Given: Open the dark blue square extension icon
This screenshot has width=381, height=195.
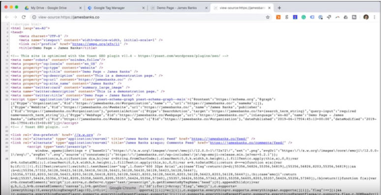Looking at the screenshot, I should coord(295,17).
